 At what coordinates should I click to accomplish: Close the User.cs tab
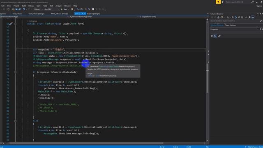[85, 14]
